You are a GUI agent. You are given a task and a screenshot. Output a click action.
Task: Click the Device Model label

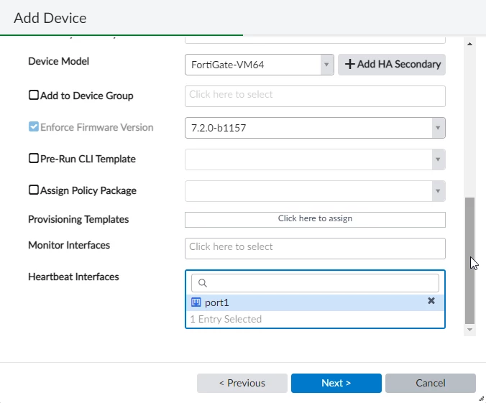coord(58,61)
